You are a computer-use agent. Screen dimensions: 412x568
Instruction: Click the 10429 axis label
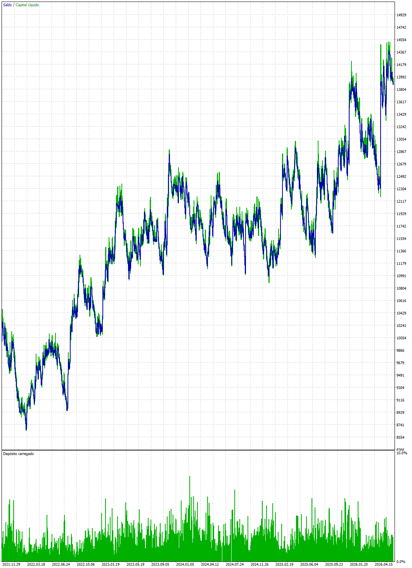tap(402, 313)
